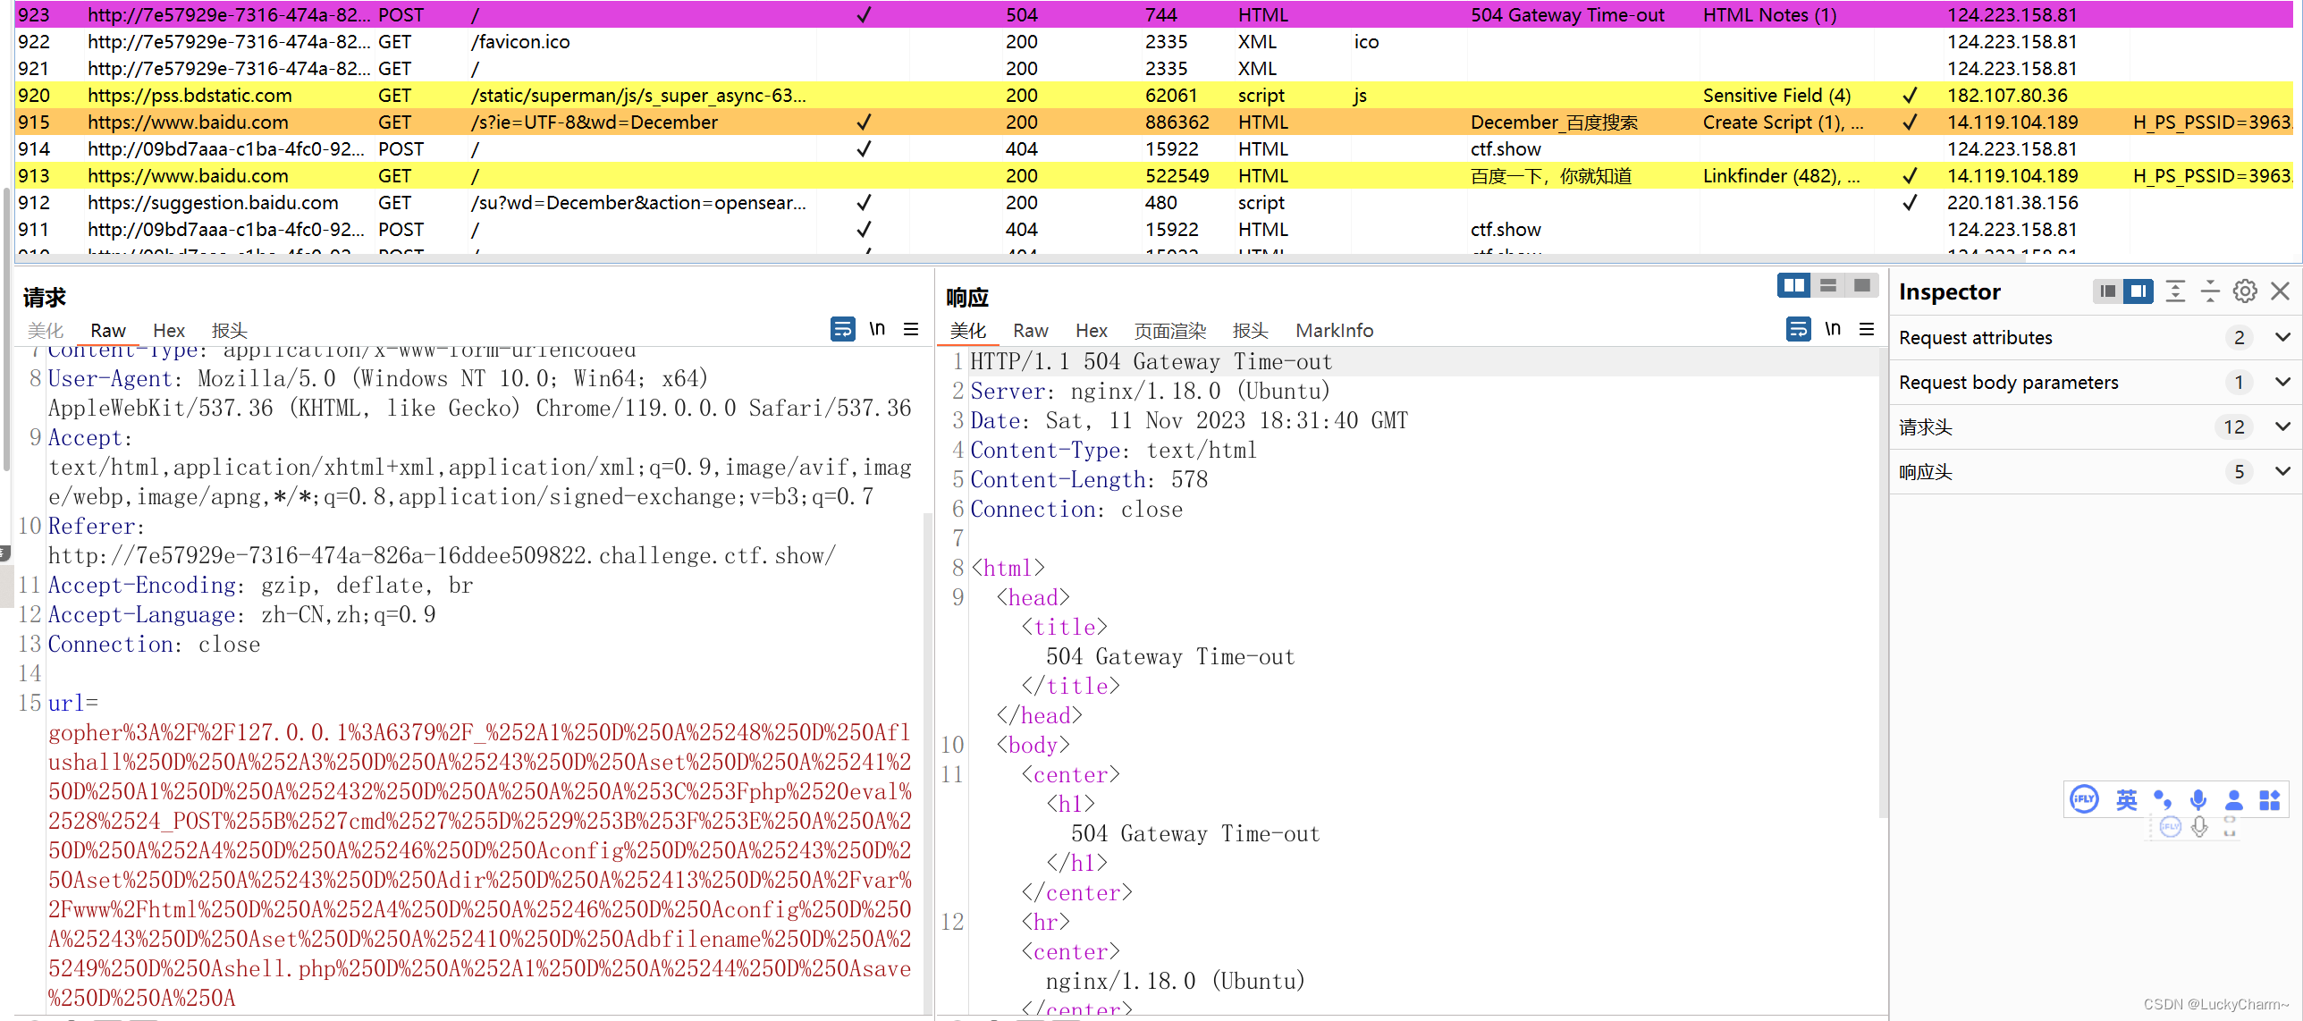
Task: Select the response 美化 tab
Action: [968, 331]
